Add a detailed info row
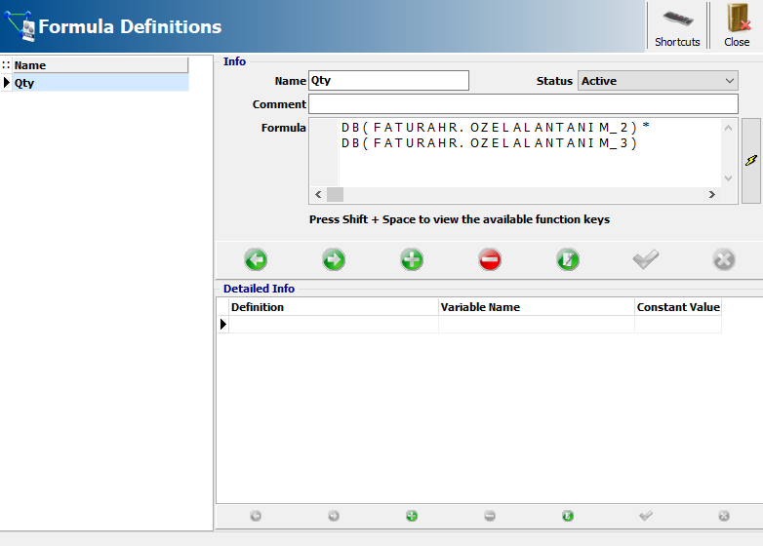 412,516
